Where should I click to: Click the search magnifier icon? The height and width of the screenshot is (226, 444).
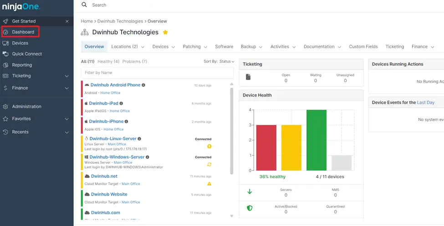point(84,5)
